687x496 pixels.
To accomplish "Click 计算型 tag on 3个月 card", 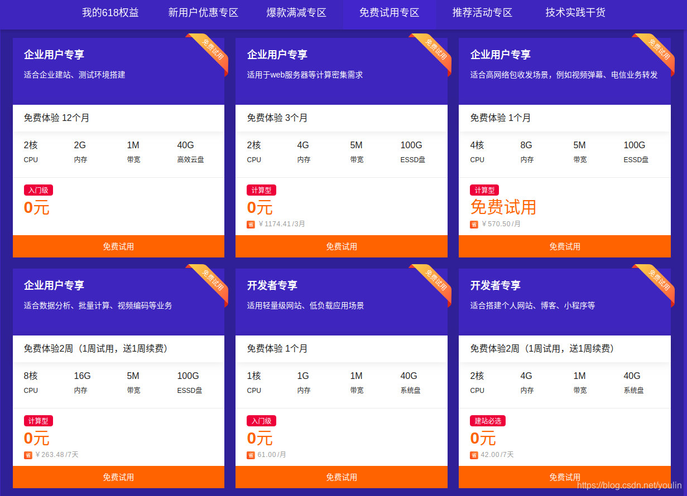I will pyautogui.click(x=262, y=190).
